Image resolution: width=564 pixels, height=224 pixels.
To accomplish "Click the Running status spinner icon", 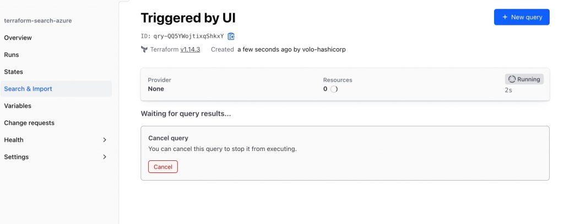I will click(512, 79).
